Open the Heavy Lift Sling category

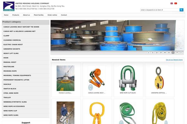coord(26,53)
